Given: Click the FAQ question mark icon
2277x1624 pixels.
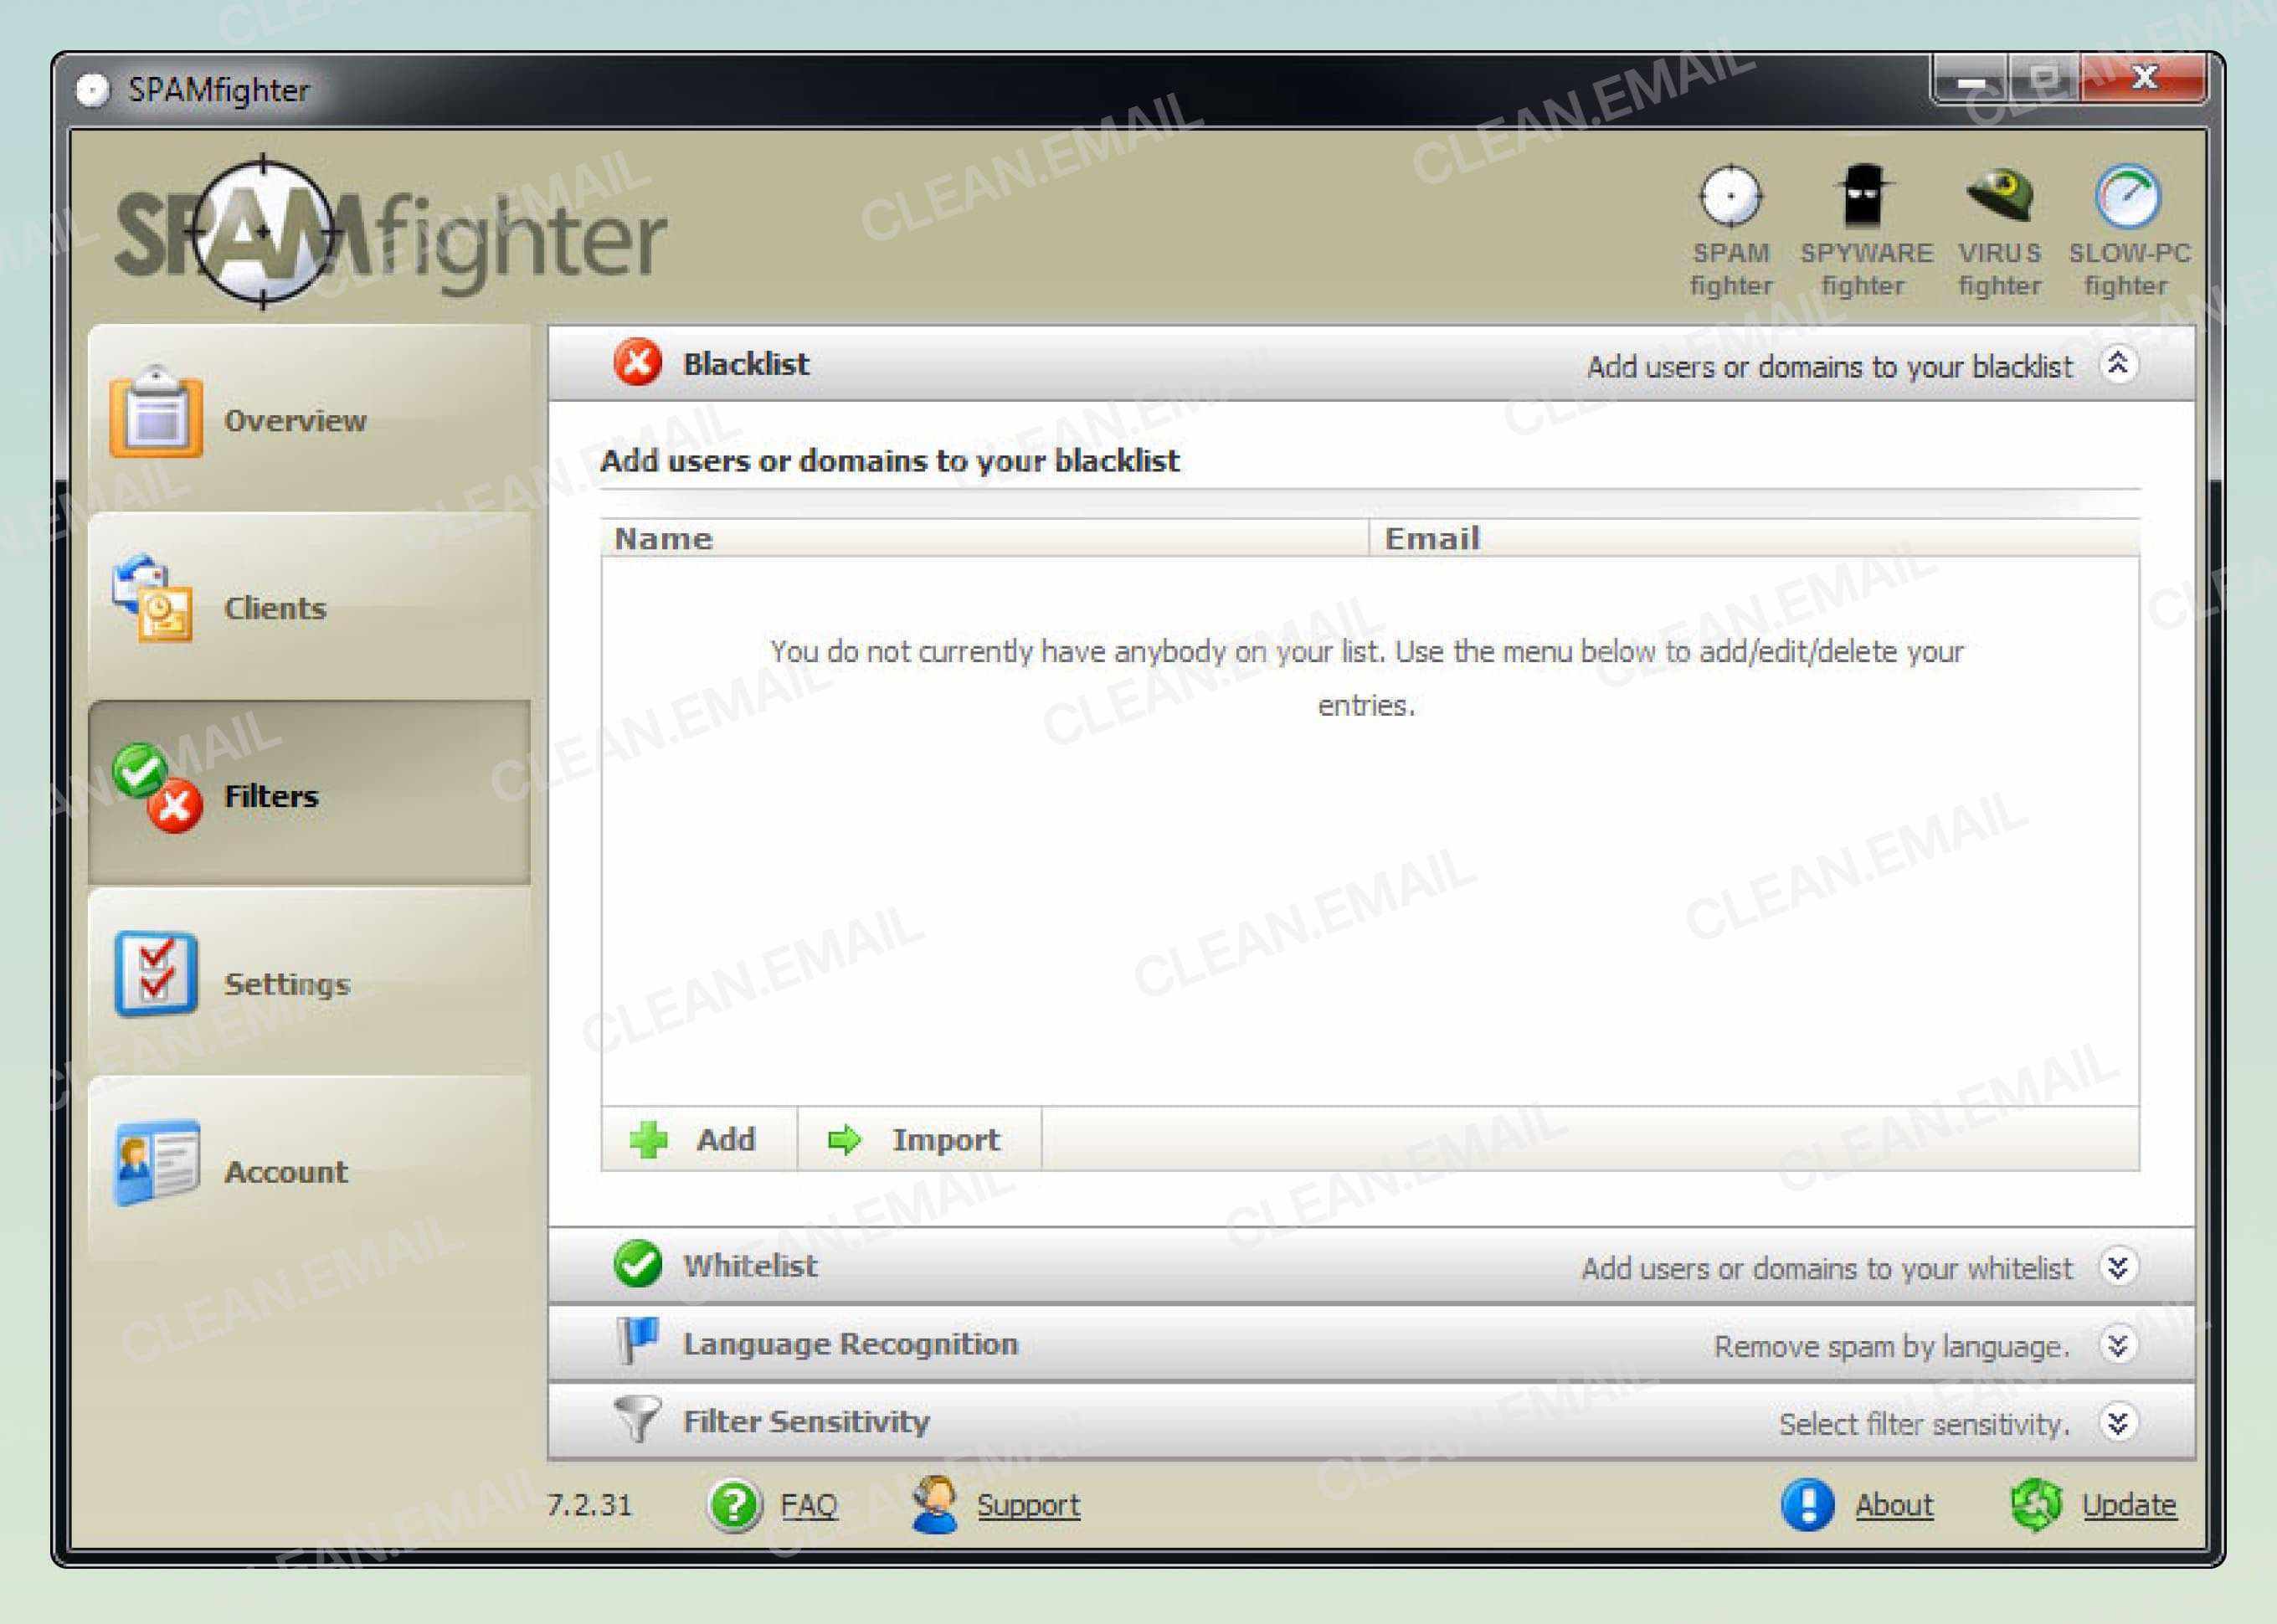Looking at the screenshot, I should pos(735,1504).
